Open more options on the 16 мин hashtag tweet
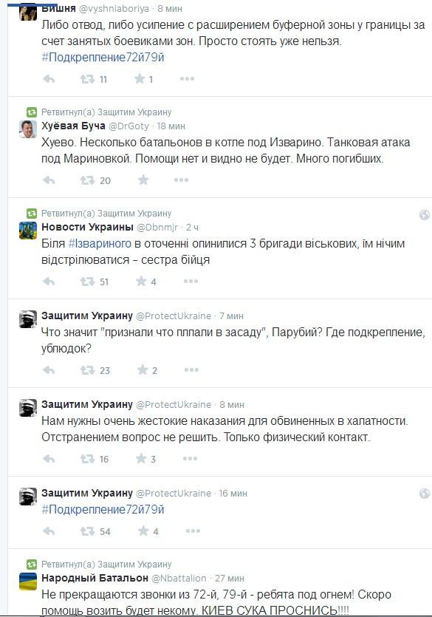Screen dimensions: 432x617 [193, 531]
